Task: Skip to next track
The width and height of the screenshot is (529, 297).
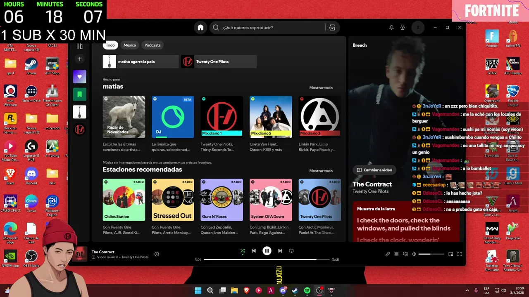Action: coord(280,251)
